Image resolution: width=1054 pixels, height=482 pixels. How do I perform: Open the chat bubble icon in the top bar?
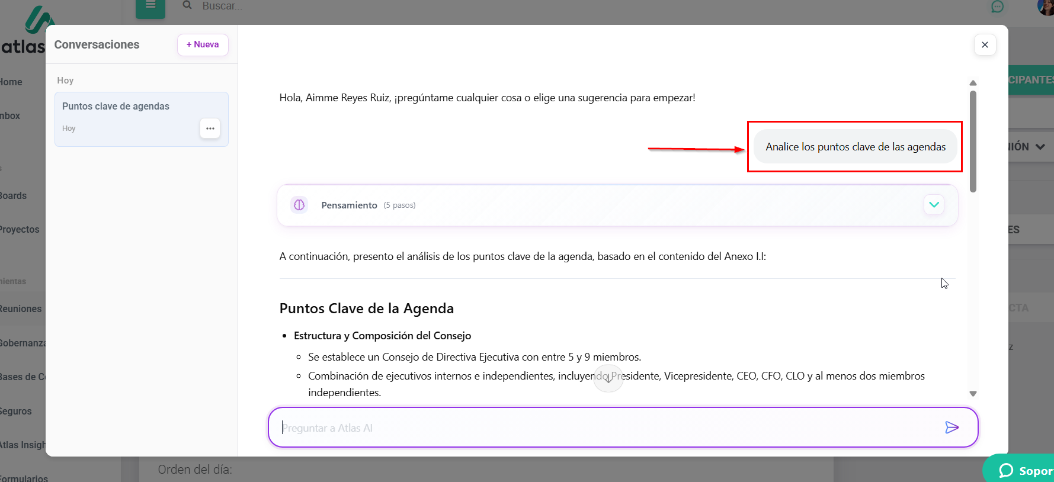point(998,7)
